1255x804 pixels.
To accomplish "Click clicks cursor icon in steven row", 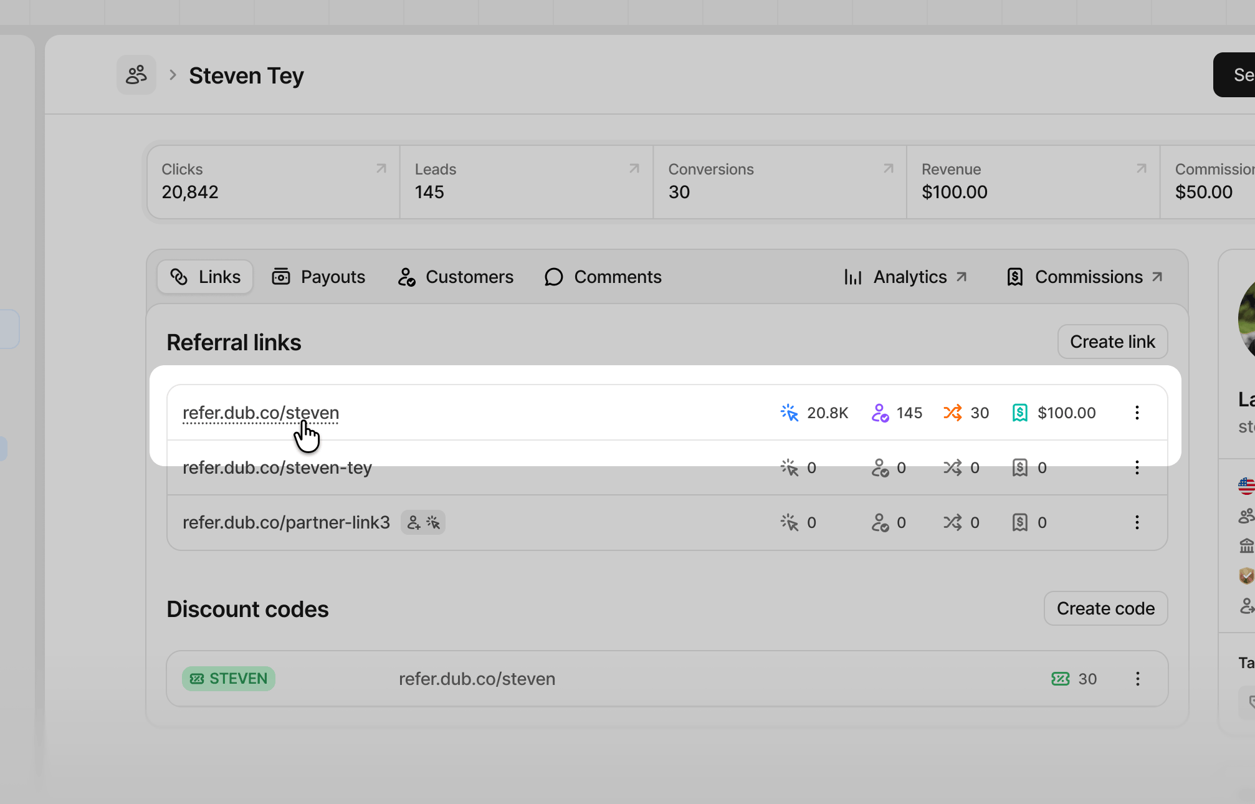I will (790, 413).
